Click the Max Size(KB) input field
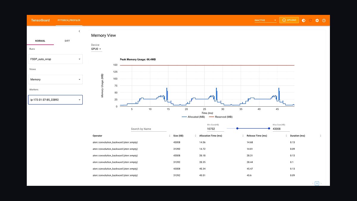 pyautogui.click(x=281, y=129)
